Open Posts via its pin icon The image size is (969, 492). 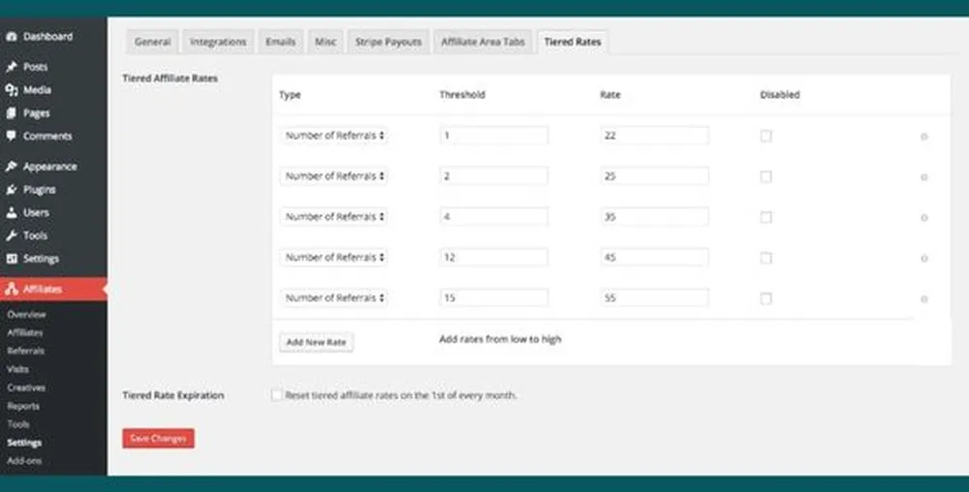tap(12, 68)
